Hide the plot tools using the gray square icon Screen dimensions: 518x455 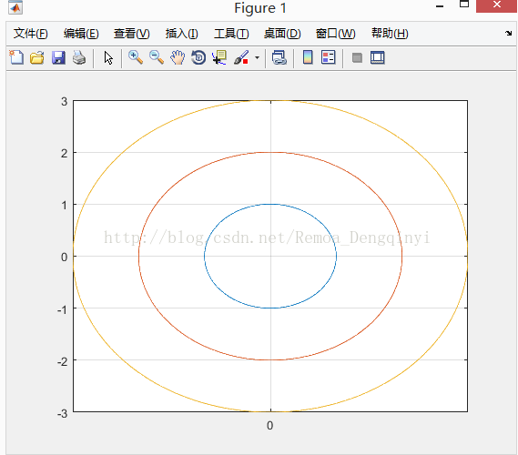[x=357, y=58]
